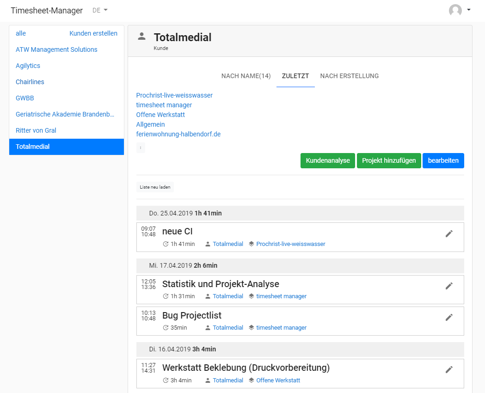Click the clock icon beside '35min'
This screenshot has width=485, height=393.
coord(166,328)
